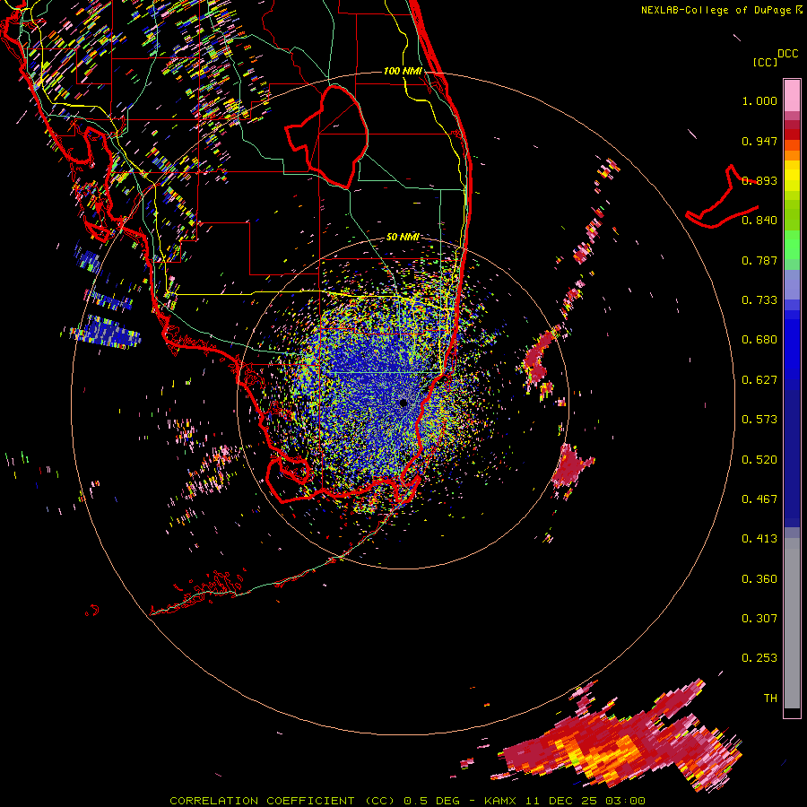This screenshot has width=807, height=807.
Task: Click the gray segment of the color bar
Action: tap(792, 623)
